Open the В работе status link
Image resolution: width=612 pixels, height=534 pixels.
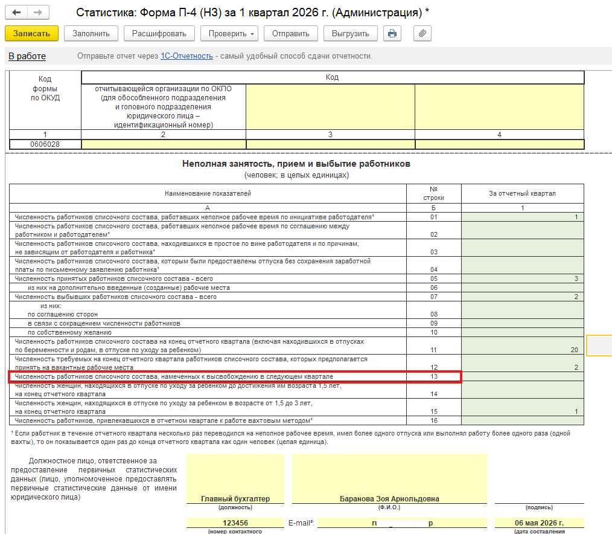point(27,56)
